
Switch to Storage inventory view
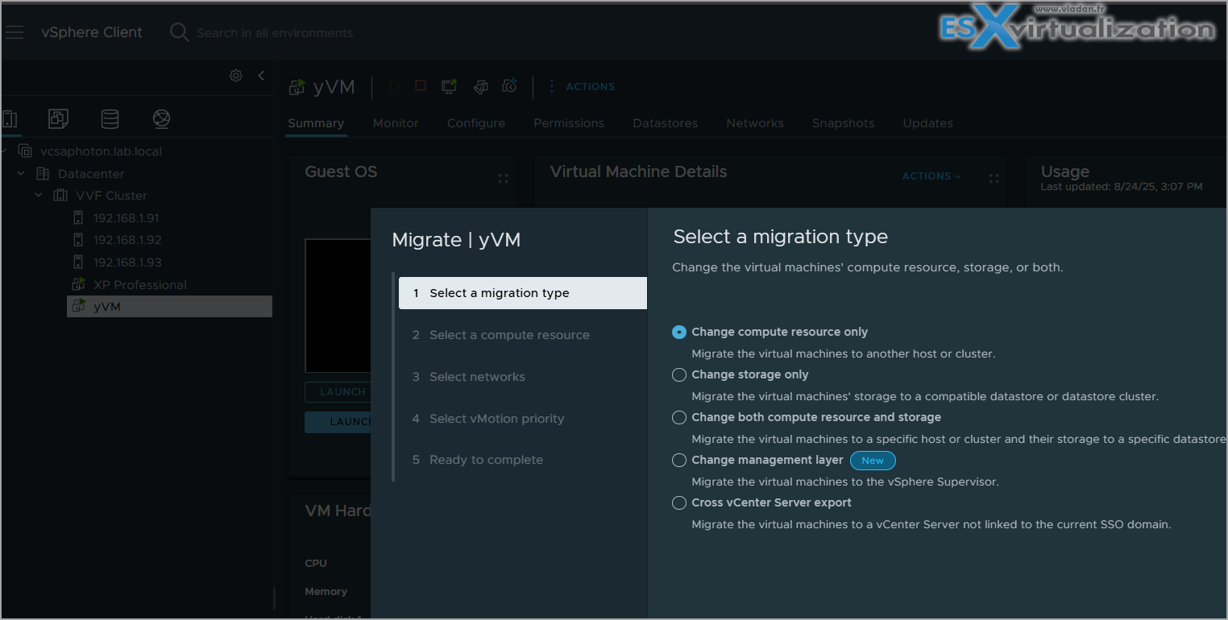coord(110,119)
